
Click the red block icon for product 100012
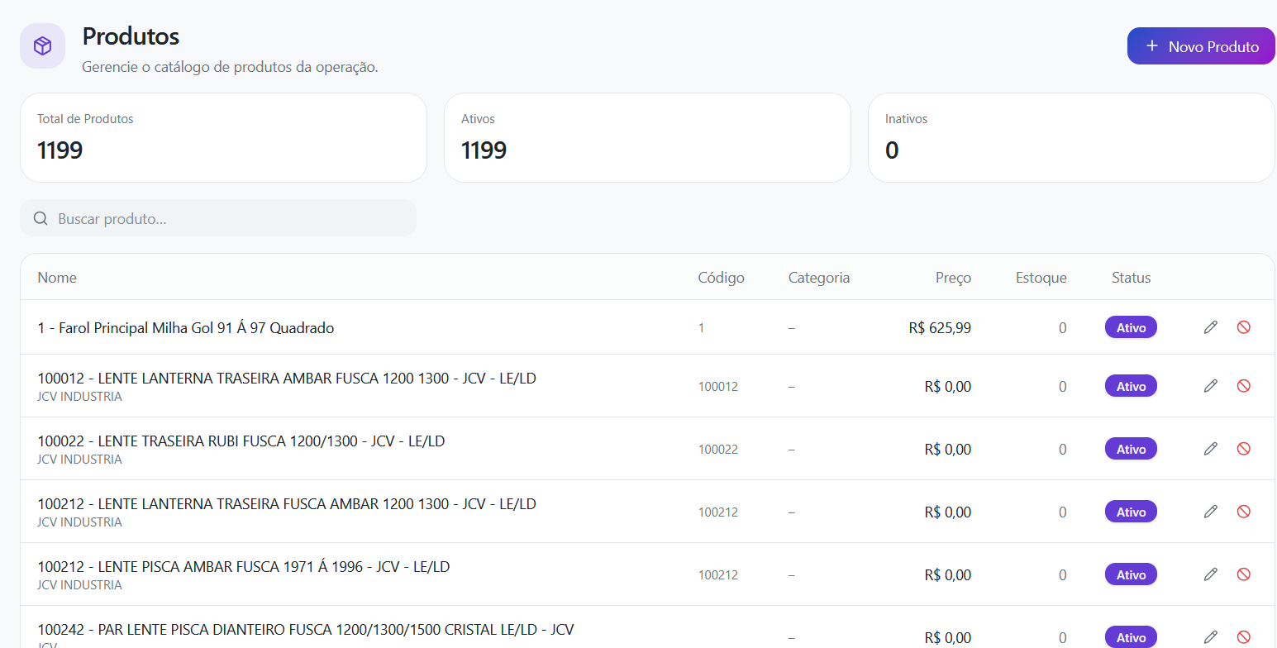[1243, 386]
